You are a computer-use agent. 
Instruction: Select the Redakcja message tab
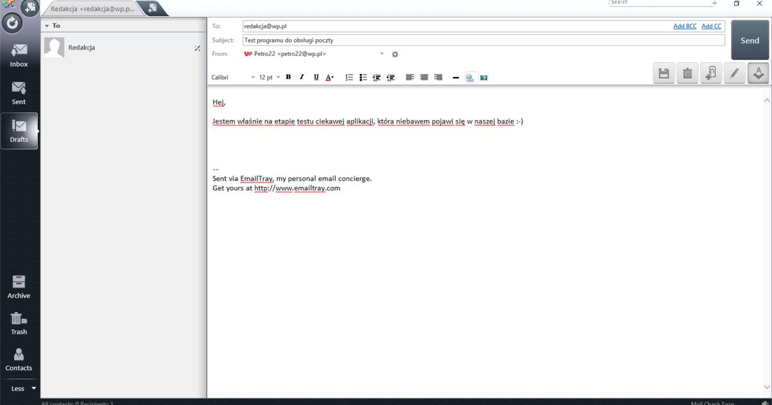[x=93, y=8]
